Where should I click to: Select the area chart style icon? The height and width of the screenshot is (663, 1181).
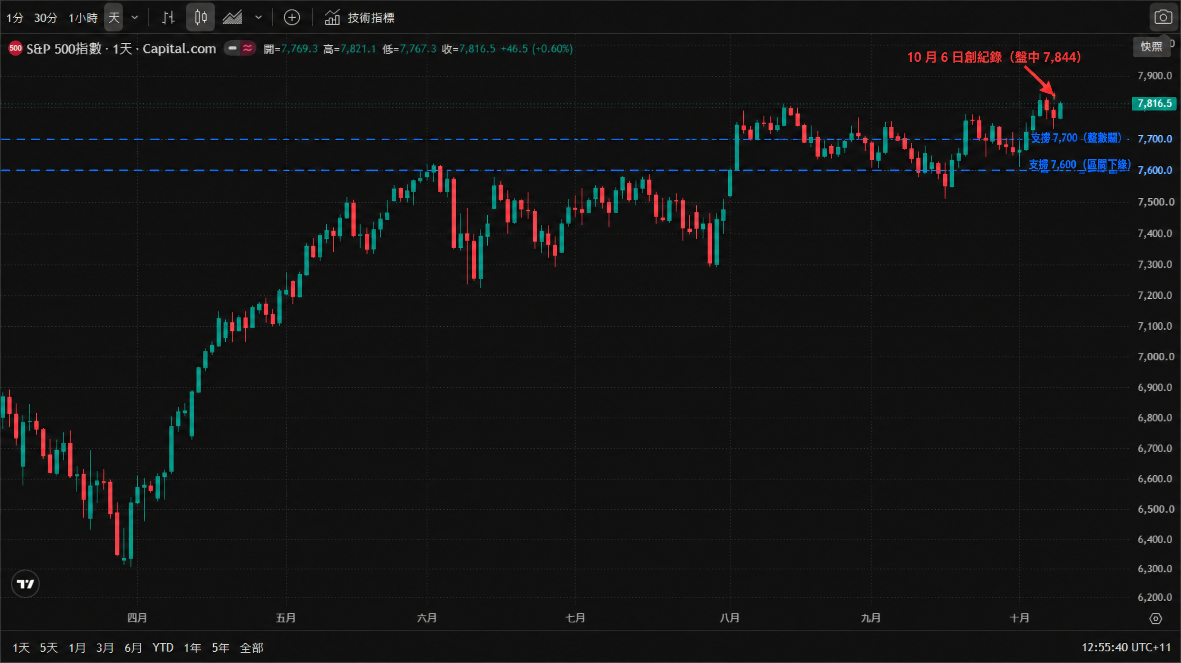(x=232, y=18)
